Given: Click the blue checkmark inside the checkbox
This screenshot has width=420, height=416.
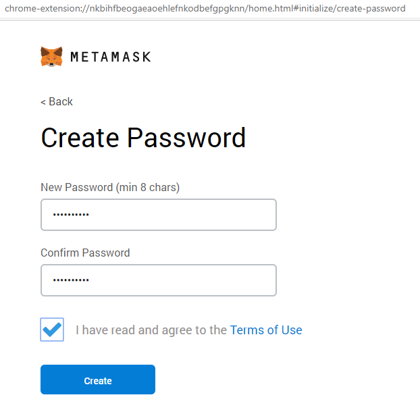Looking at the screenshot, I should coord(52,330).
